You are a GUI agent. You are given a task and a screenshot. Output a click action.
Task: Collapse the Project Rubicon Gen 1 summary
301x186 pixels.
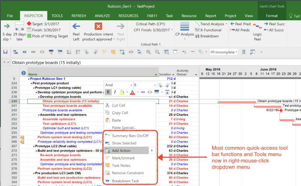pyautogui.click(x=29, y=79)
